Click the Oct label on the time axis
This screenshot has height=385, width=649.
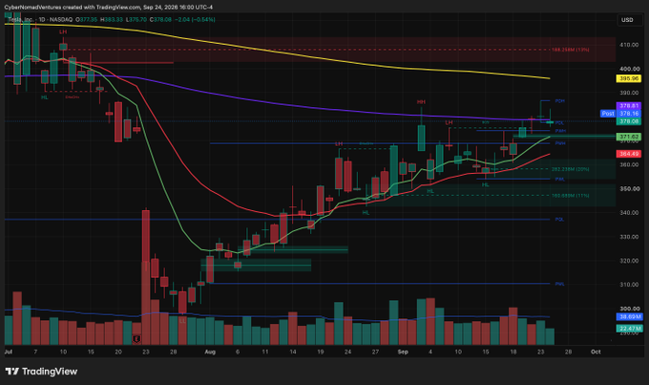[596, 352]
